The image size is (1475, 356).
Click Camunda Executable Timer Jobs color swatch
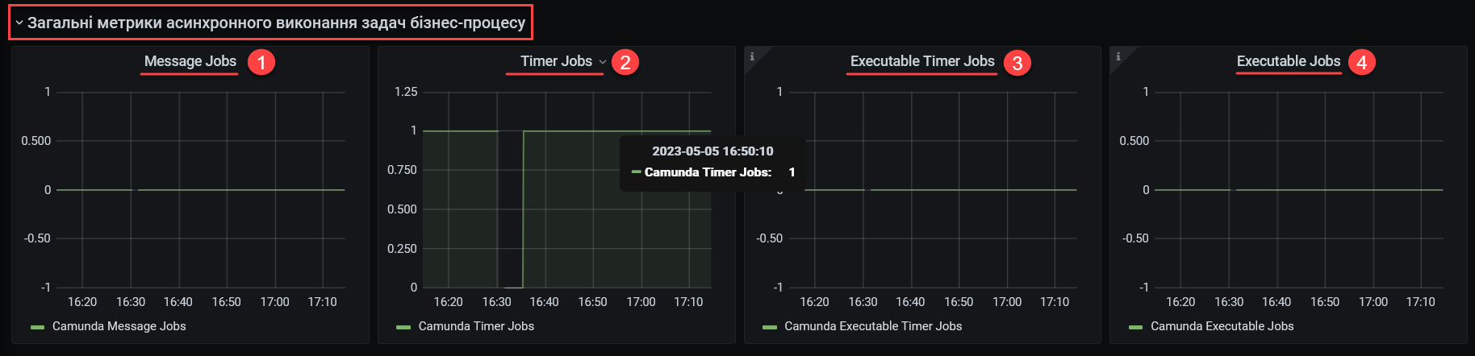point(770,327)
